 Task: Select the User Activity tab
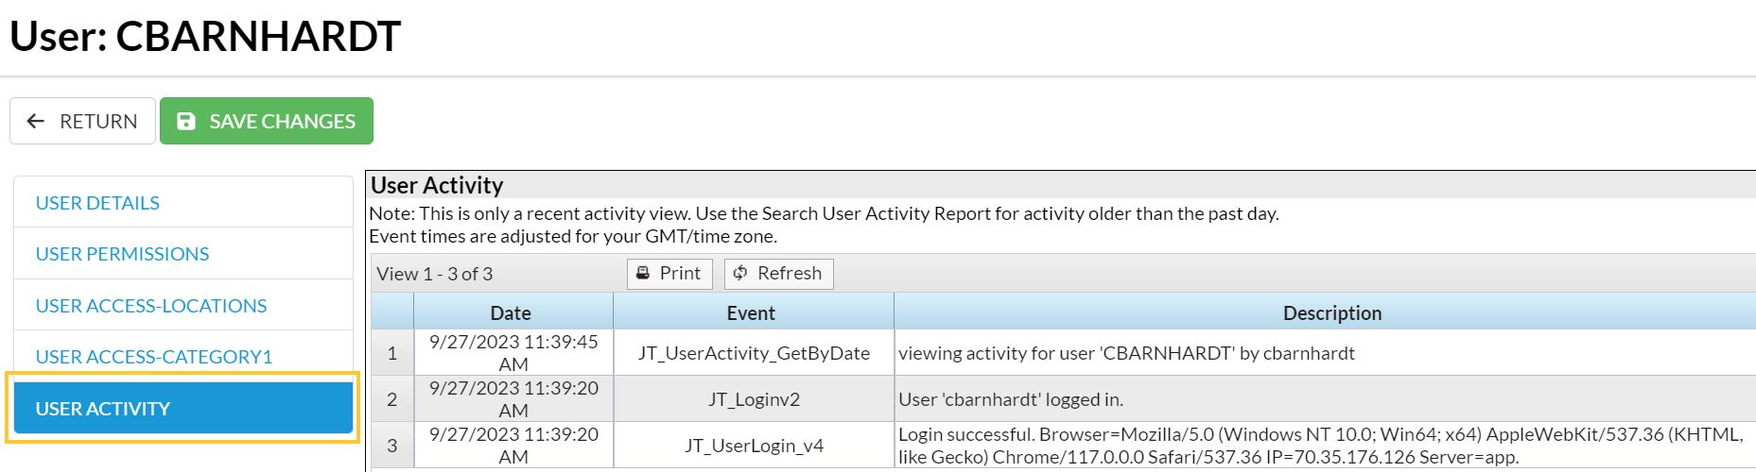103,409
